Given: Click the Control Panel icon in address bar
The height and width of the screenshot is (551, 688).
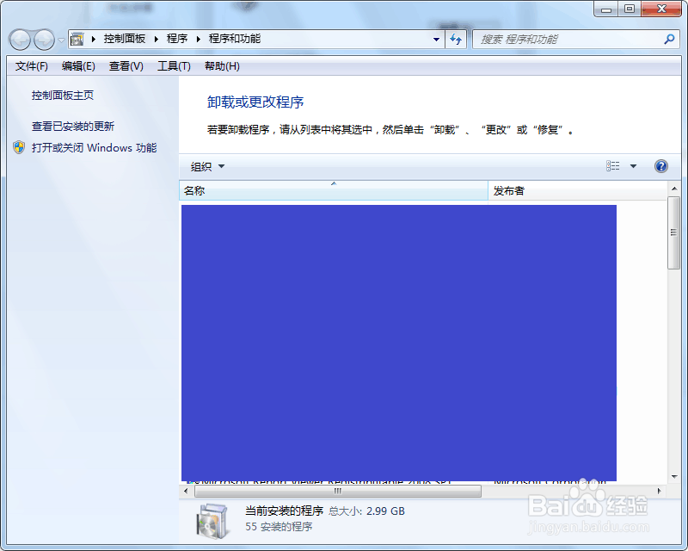Looking at the screenshot, I should point(77,39).
